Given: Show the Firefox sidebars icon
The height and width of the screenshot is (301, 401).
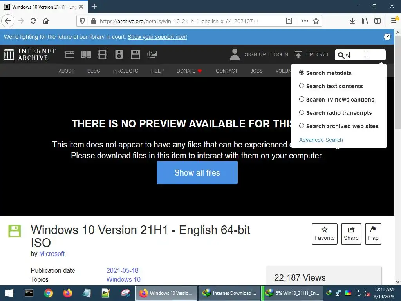Looking at the screenshot, I should click(378, 21).
